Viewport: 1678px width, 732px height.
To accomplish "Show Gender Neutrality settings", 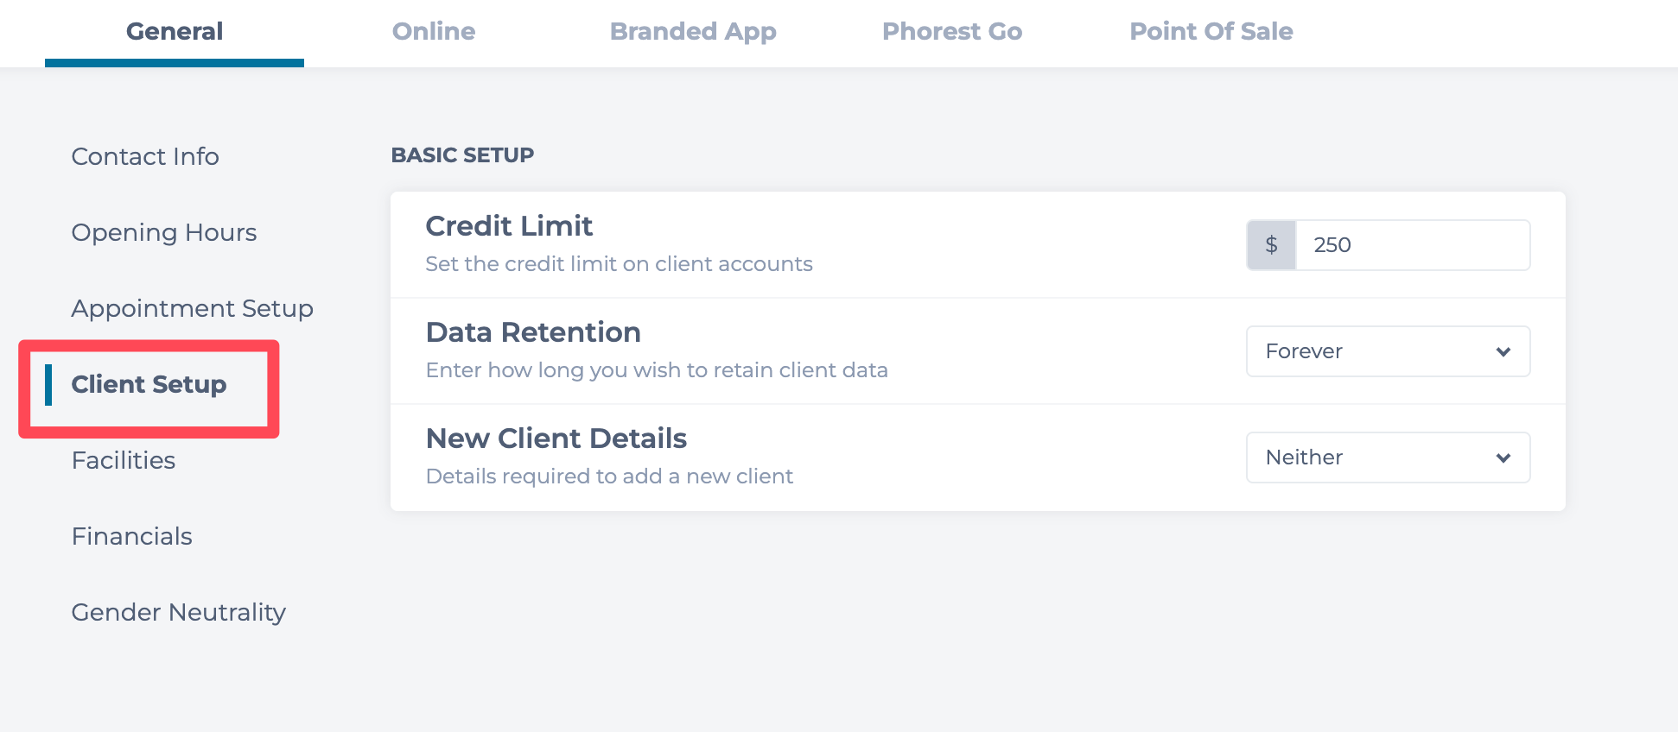I will [x=178, y=612].
